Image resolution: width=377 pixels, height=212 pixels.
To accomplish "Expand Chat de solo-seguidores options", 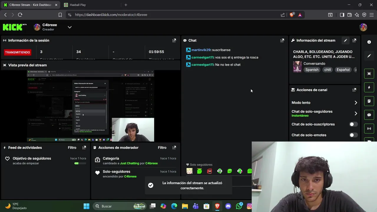I will click(x=356, y=113).
